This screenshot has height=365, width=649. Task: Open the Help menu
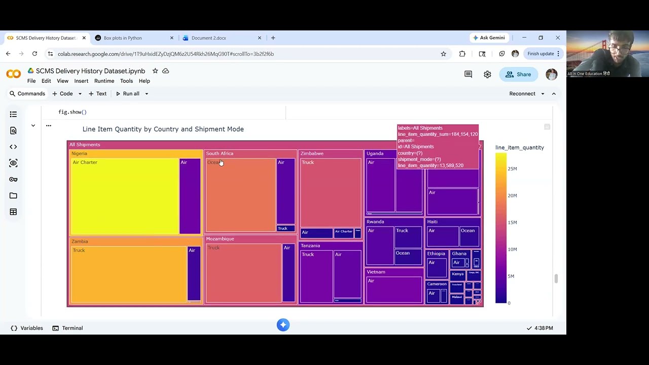click(145, 81)
